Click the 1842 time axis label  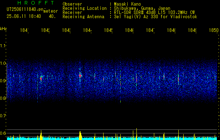coord(45,30)
